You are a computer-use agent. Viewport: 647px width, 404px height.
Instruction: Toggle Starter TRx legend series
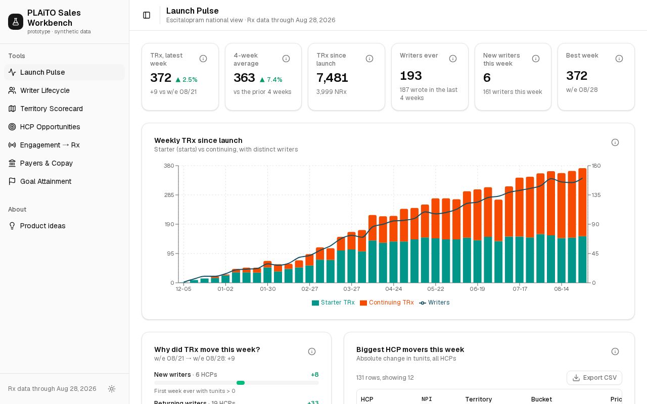click(333, 302)
